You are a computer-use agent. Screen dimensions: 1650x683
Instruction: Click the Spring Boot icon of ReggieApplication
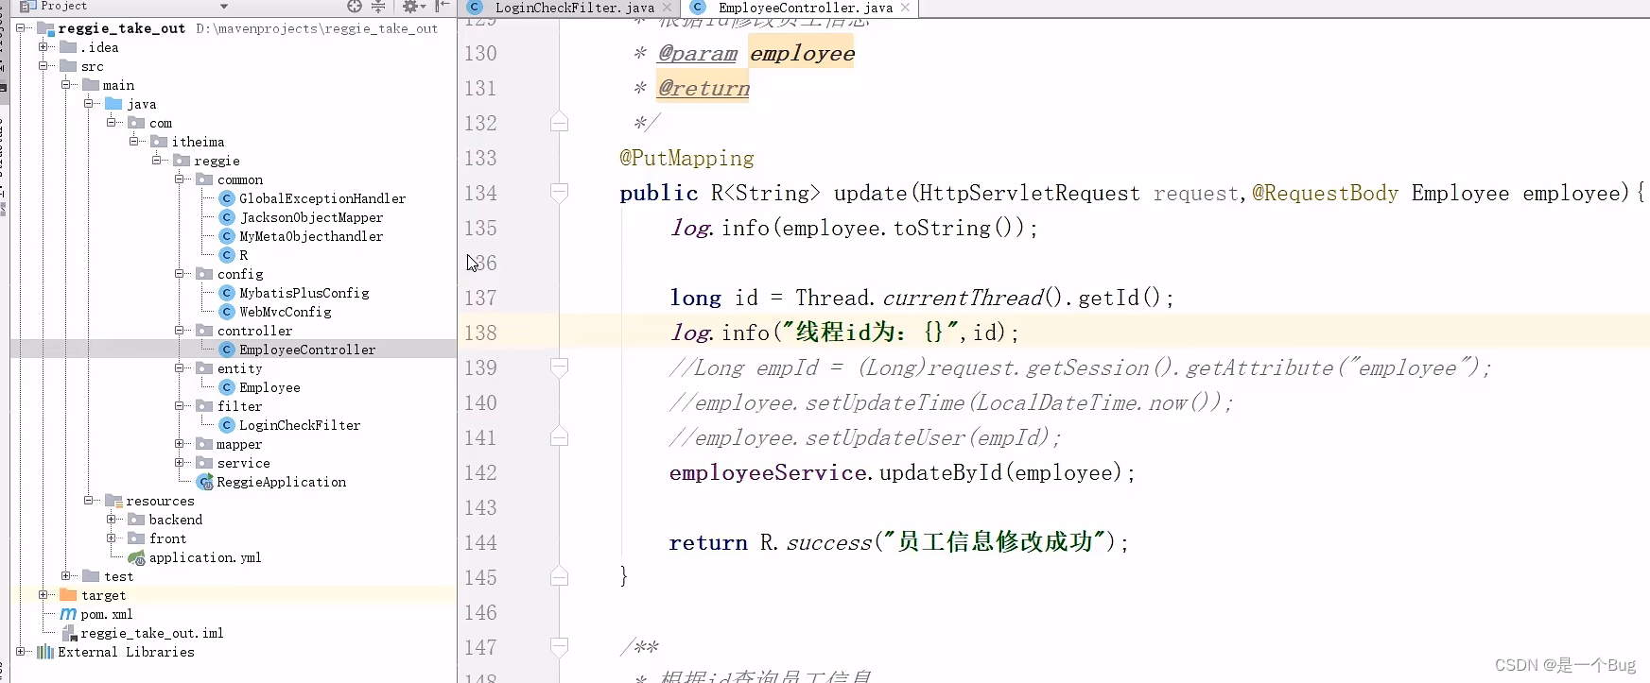(x=205, y=482)
